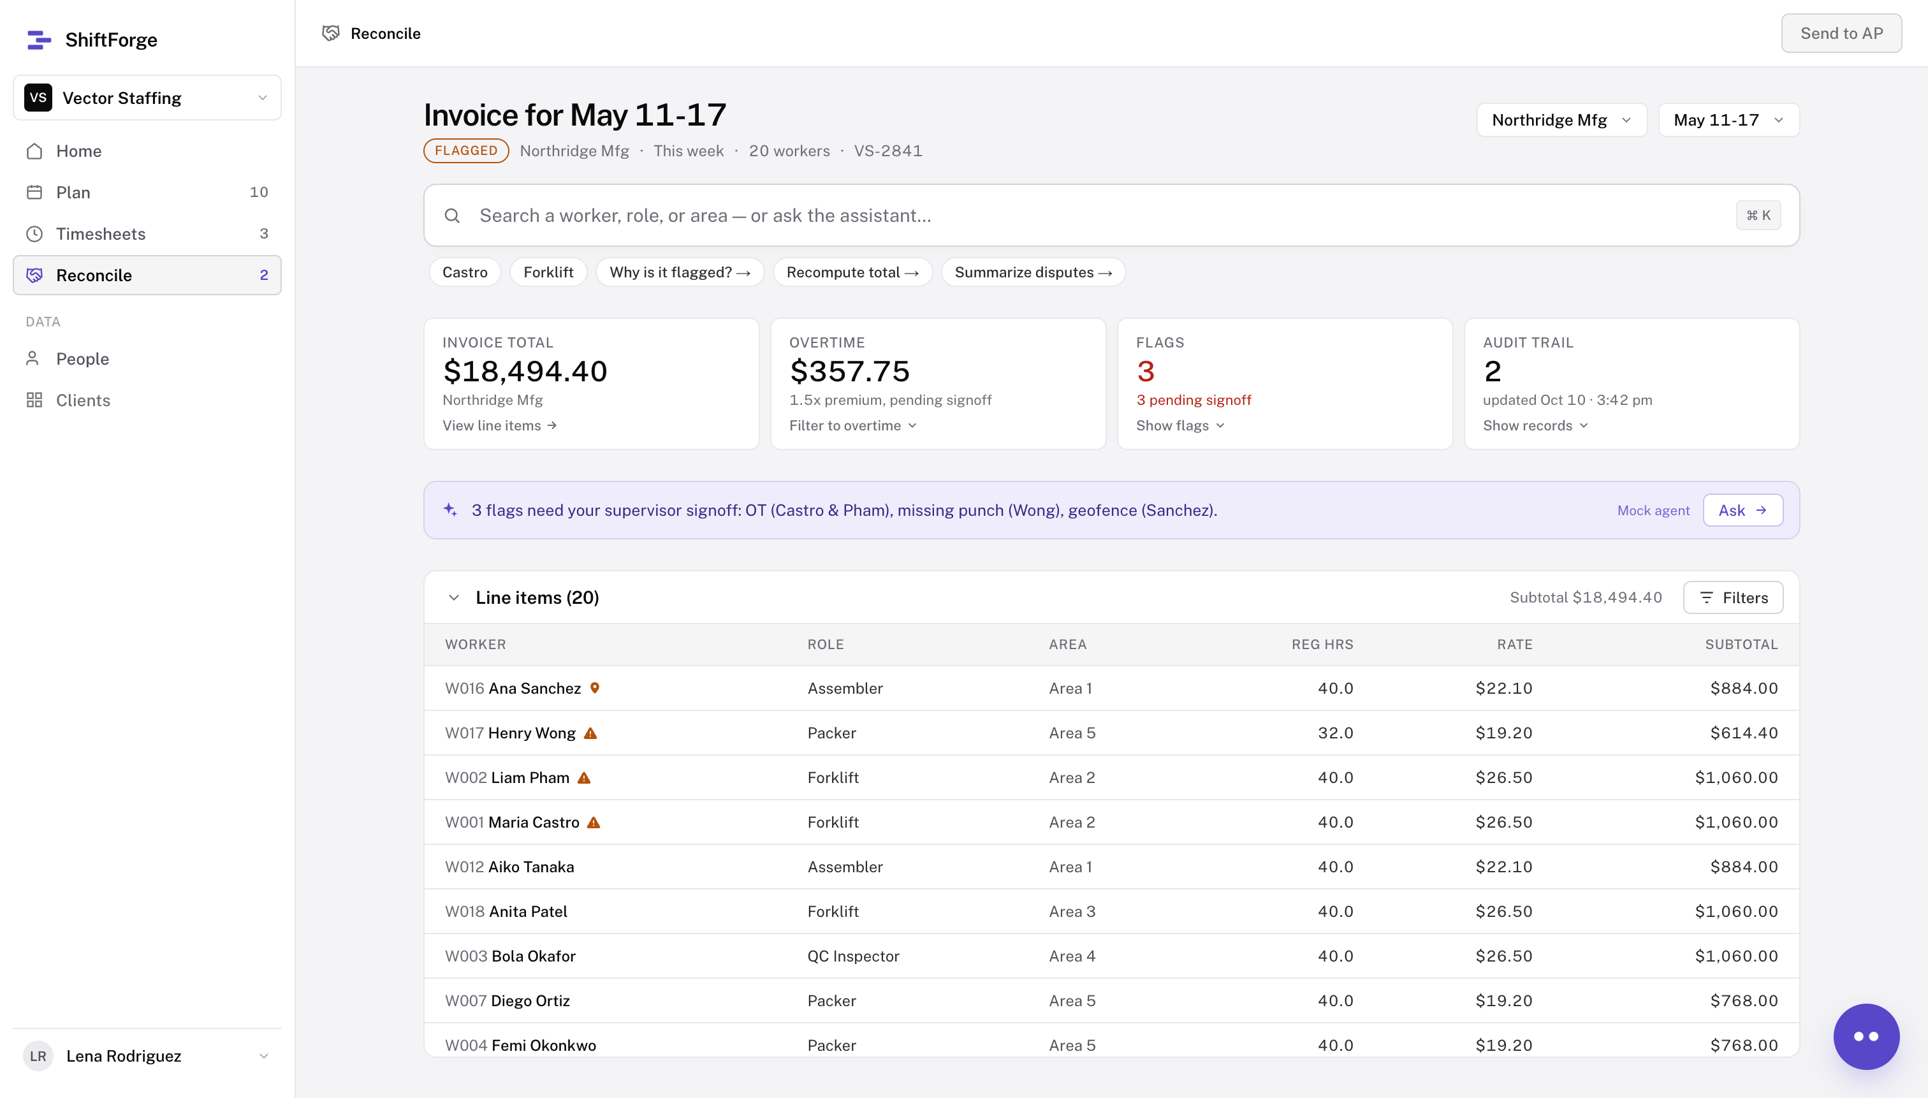Open the Lena Rodriguez account menu

point(147,1056)
